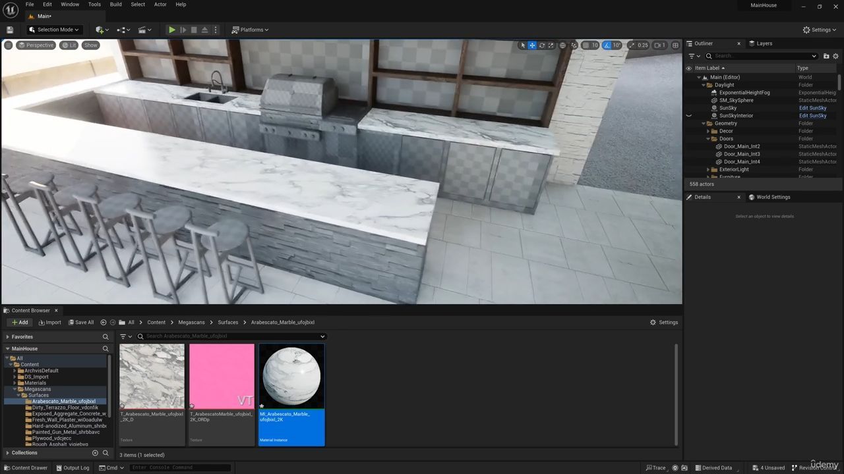Toggle rotation angle snapping in viewport
Screen dimensions: 844x474
(x=607, y=45)
